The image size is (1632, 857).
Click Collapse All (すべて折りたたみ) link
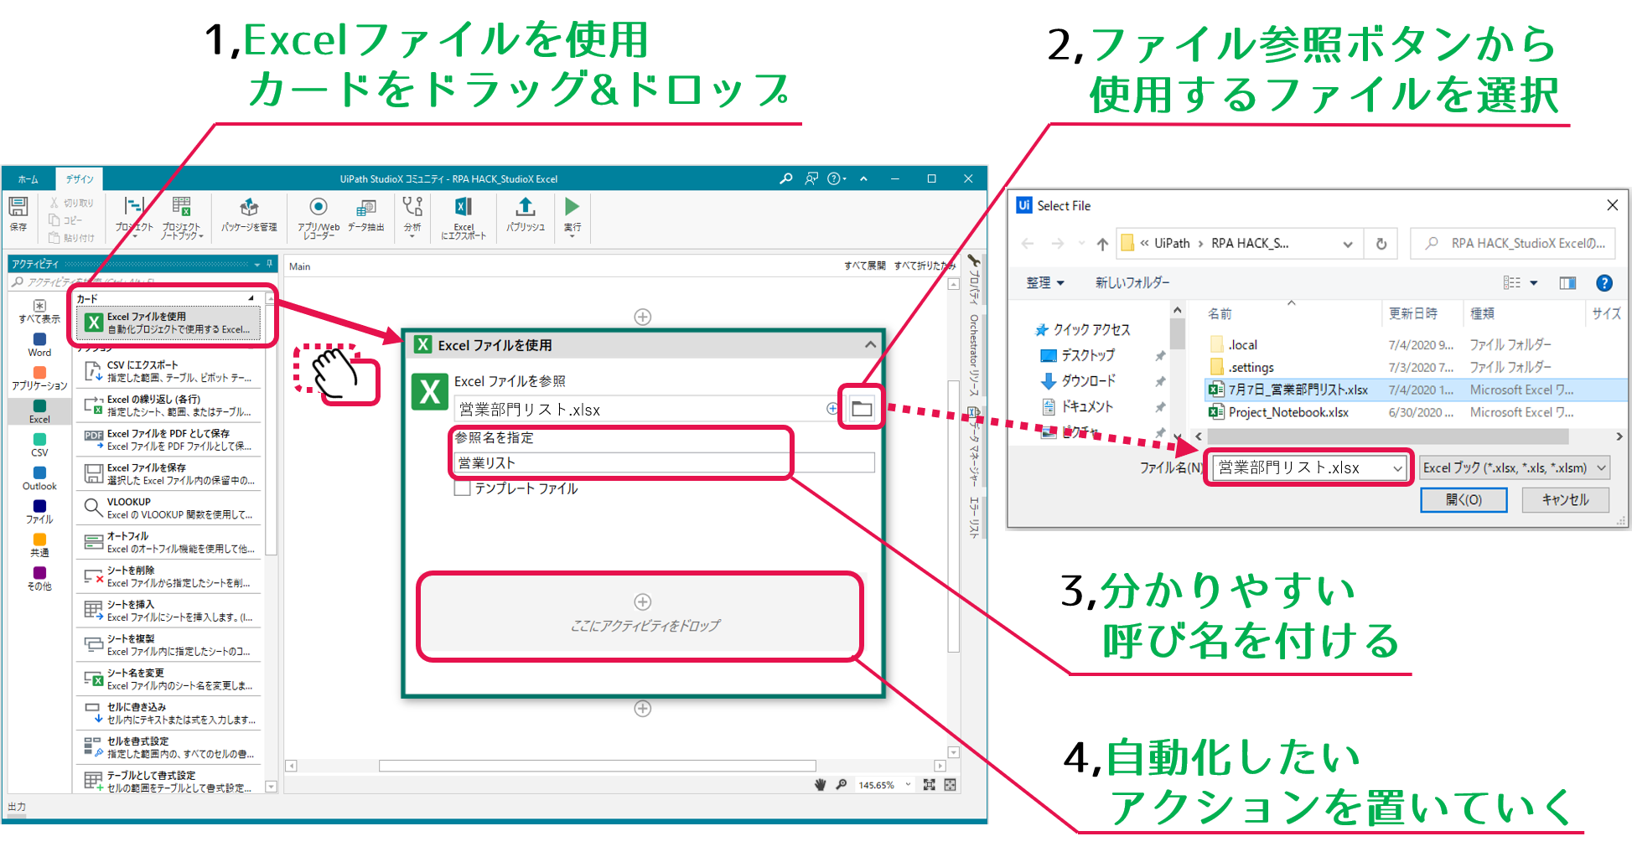924,266
